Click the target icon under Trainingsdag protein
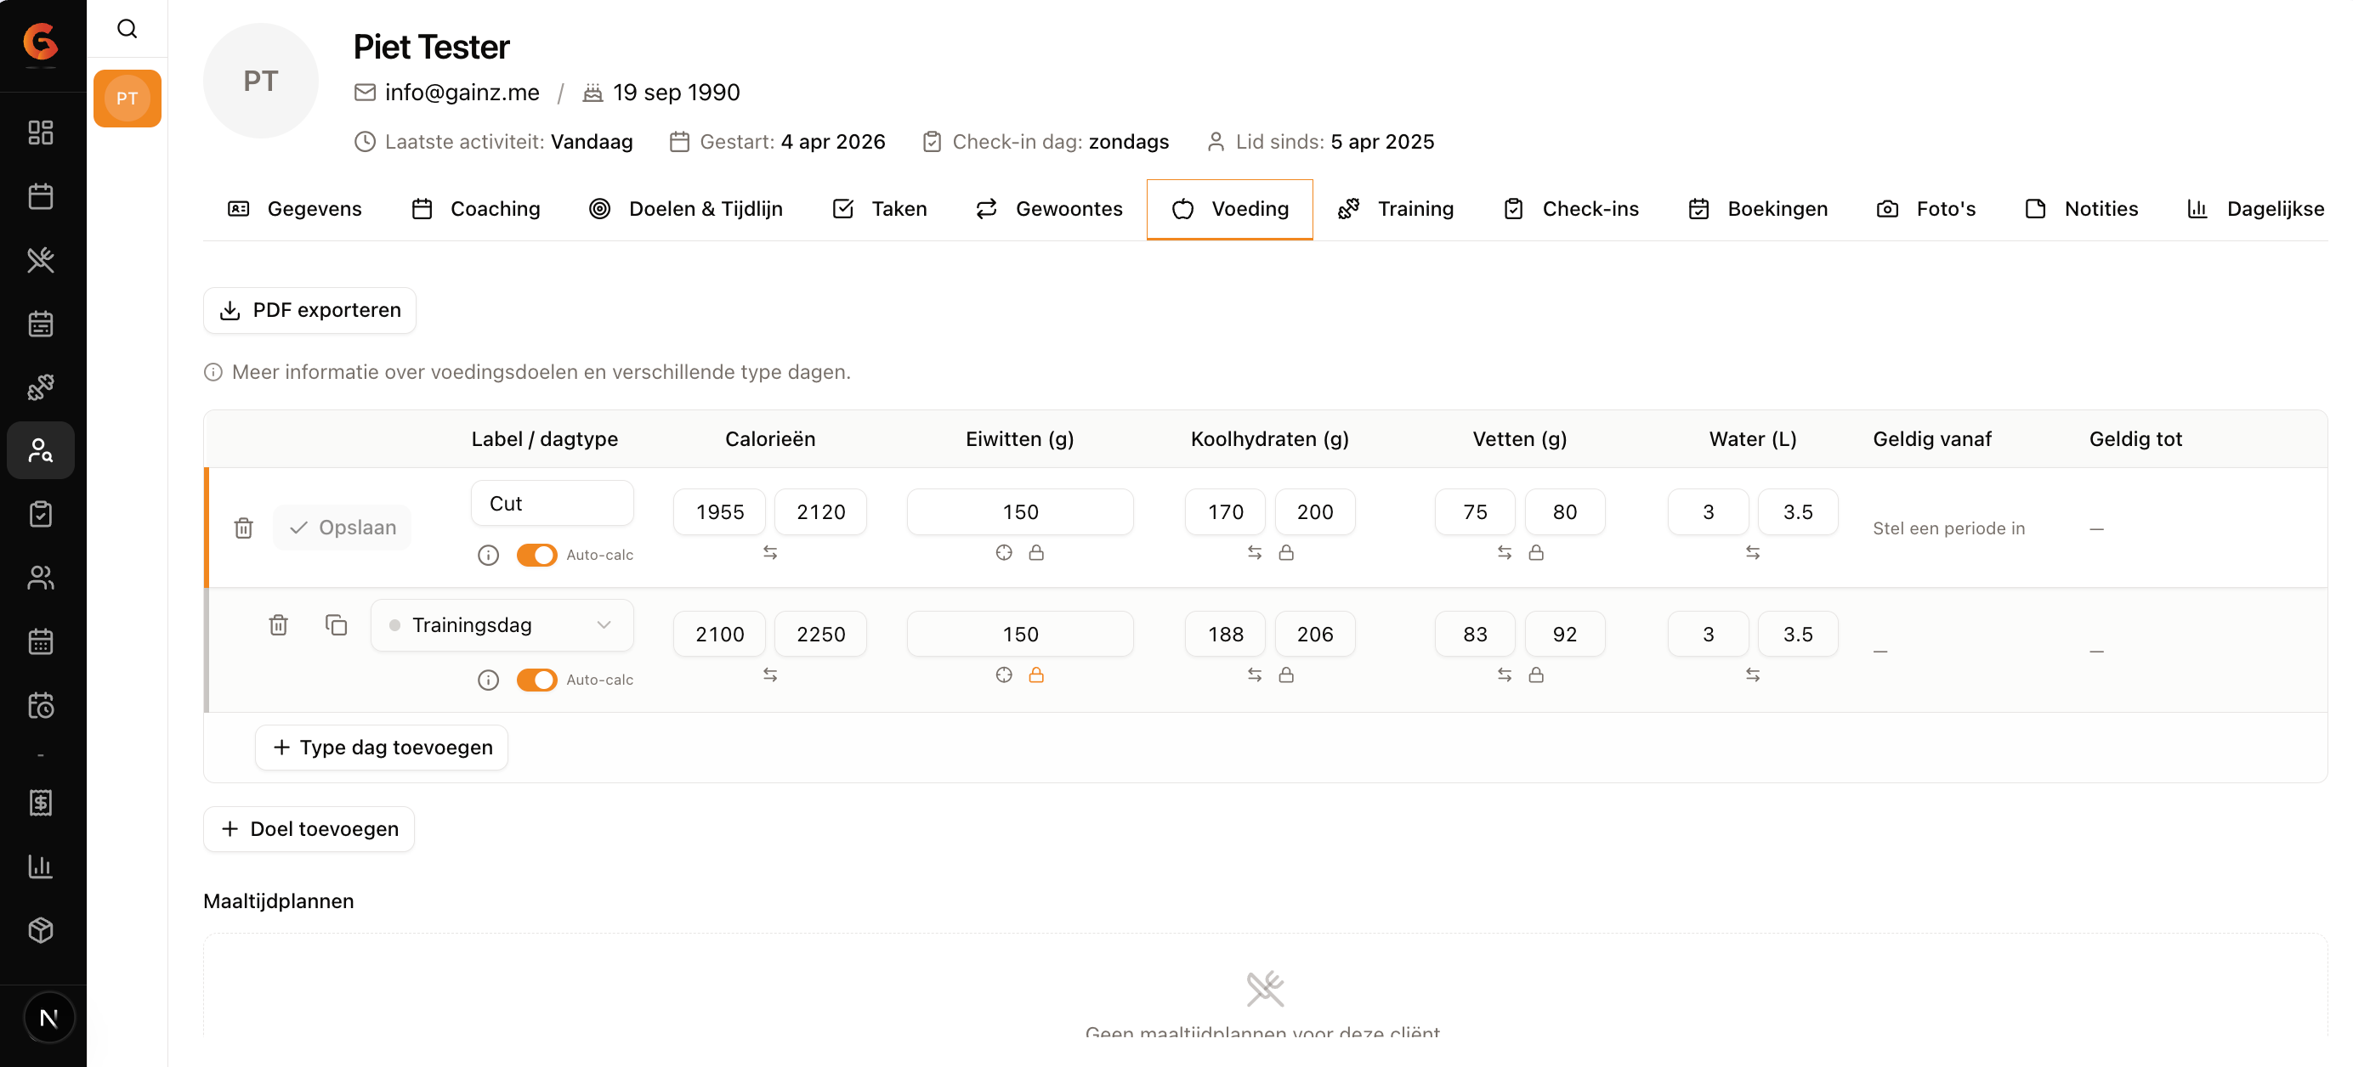This screenshot has width=2353, height=1067. pos(1004,675)
